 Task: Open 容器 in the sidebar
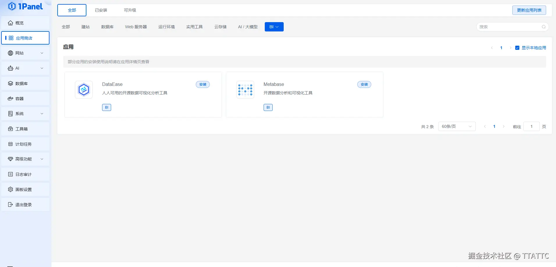click(x=25, y=99)
